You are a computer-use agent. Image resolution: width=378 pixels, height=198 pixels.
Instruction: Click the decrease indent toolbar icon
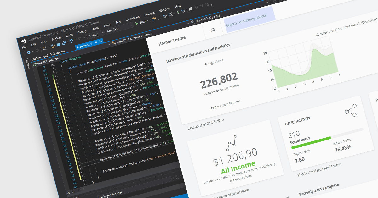(178, 13)
